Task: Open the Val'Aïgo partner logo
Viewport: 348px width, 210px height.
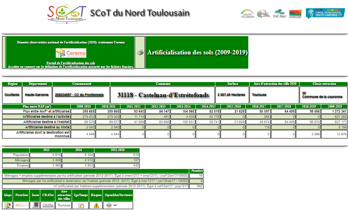Action: coord(280,14)
